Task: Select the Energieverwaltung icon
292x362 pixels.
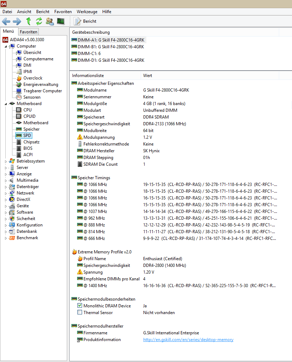Action: point(19,84)
